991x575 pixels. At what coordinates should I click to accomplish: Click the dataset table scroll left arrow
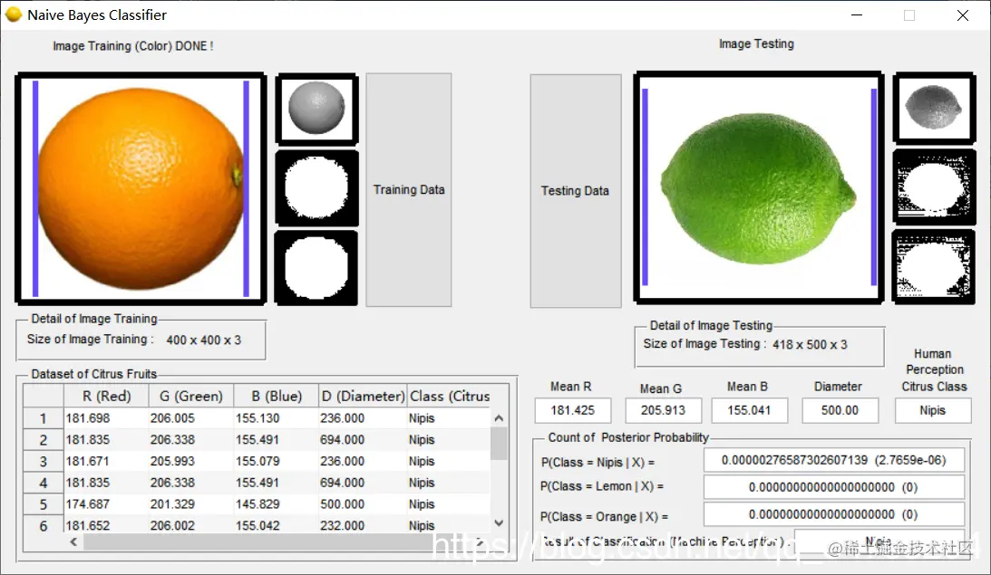coord(74,541)
